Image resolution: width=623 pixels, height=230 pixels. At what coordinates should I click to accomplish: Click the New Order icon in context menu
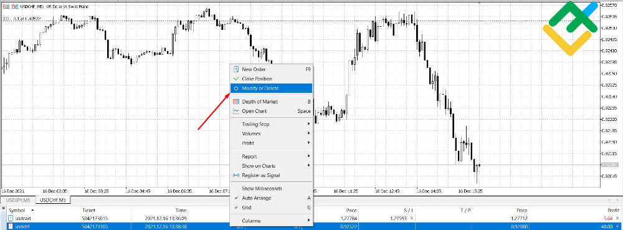pos(236,69)
